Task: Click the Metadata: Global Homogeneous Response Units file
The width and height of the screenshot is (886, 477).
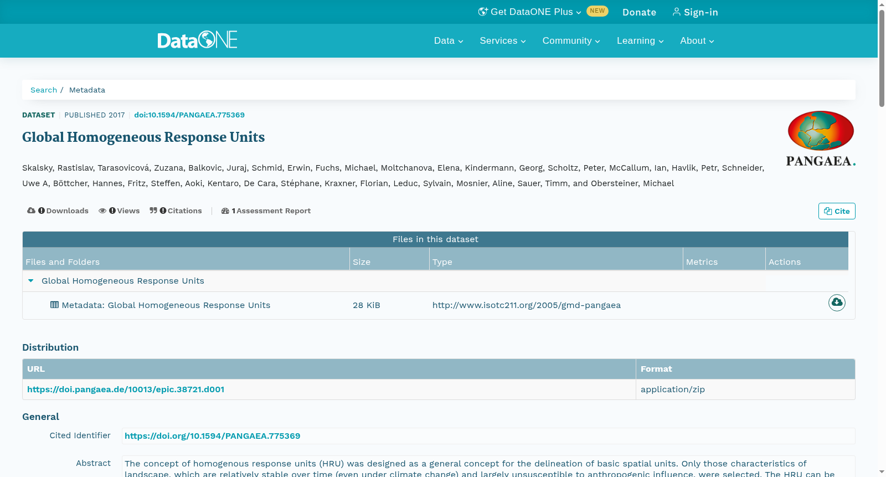Action: [166, 305]
